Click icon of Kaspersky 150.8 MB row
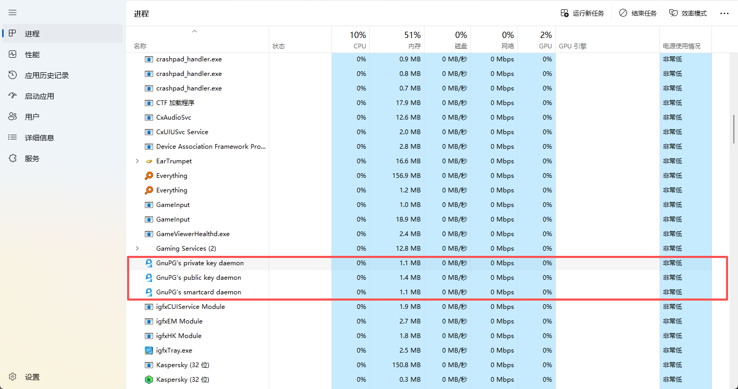738x389 pixels. (x=149, y=365)
